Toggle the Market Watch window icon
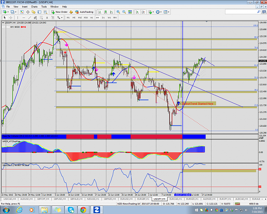This screenshot has height=214, width=267. pos(22,12)
